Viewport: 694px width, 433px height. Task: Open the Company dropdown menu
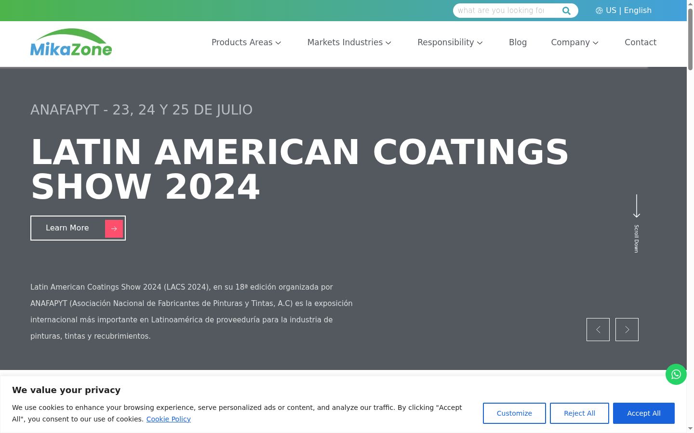(x=575, y=42)
